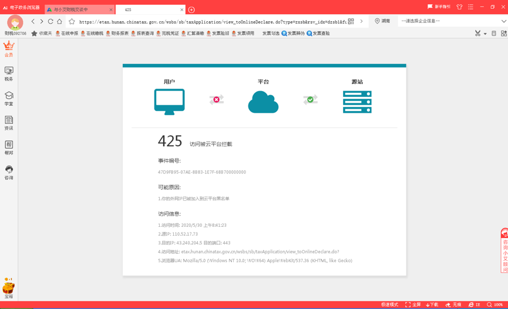508x309 pixels.
Task: Open the 完税凭证 bookmark
Action: pyautogui.click(x=167, y=33)
